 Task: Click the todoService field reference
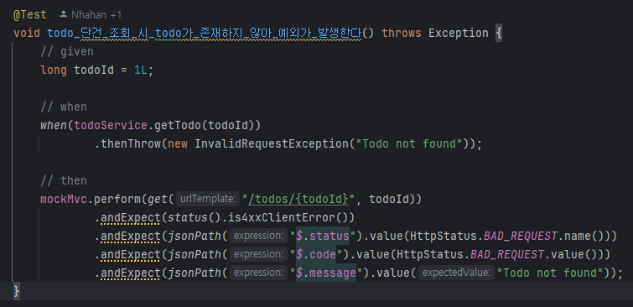[x=111, y=126]
